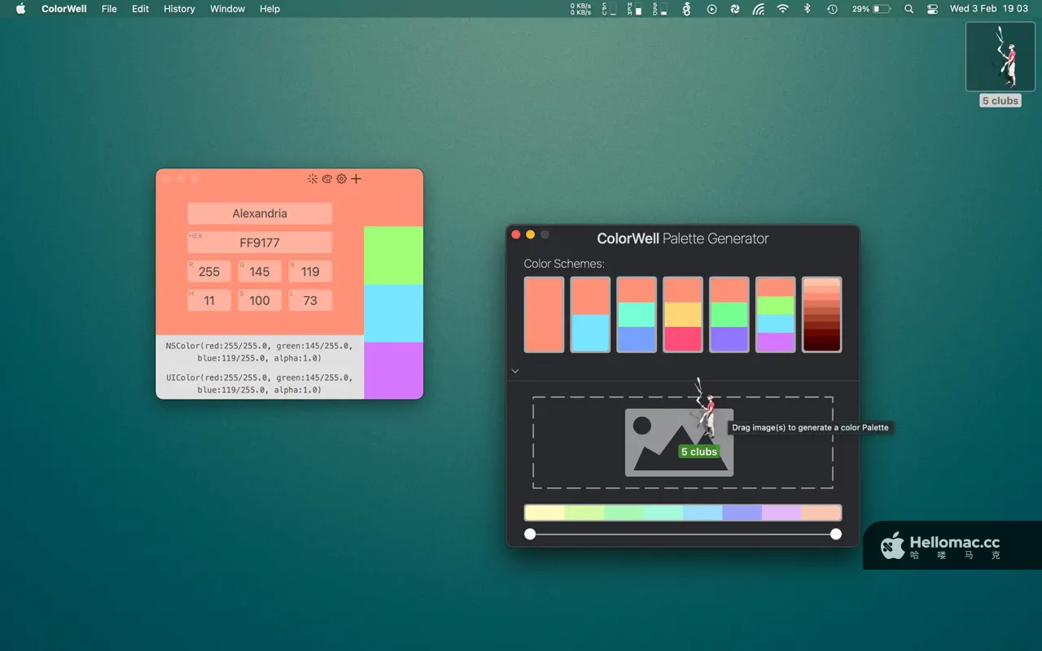Open the Help menu
Image resolution: width=1042 pixels, height=651 pixels.
(270, 9)
